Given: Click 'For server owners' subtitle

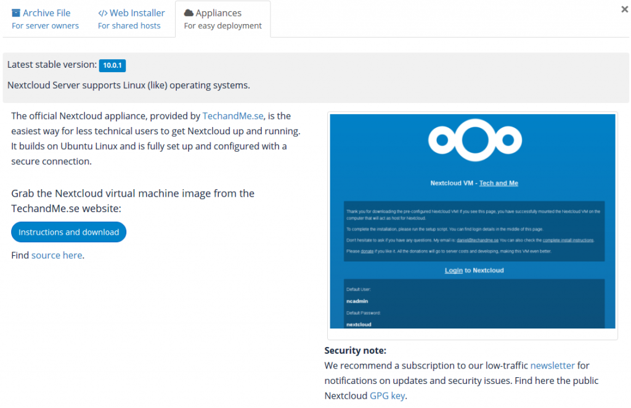Looking at the screenshot, I should point(45,26).
